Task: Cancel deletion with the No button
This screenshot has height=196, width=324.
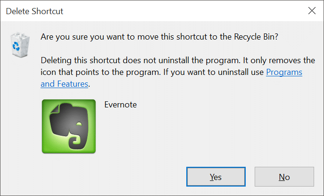Action: [284, 177]
